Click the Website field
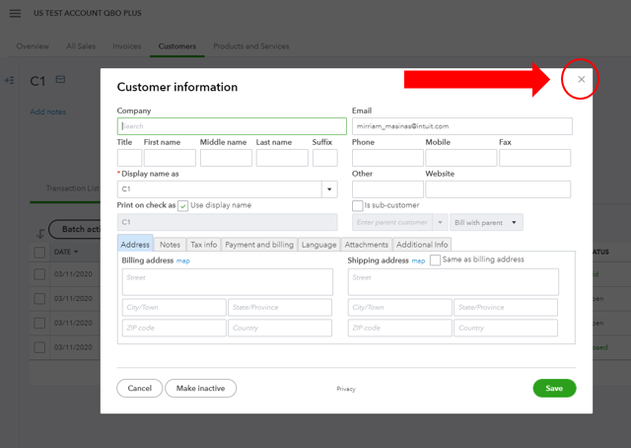 coord(498,189)
